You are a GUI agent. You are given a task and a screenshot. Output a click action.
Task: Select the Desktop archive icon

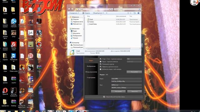click(x=14, y=103)
